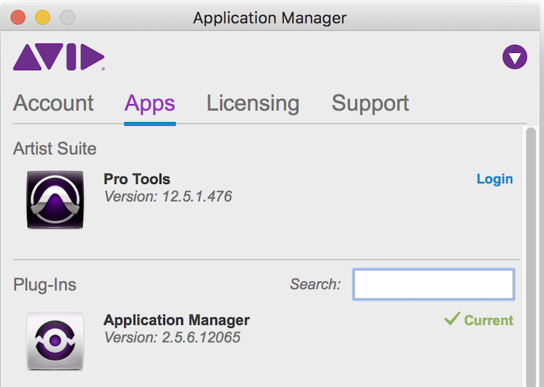Click the Version: 12.5.1.476 text

click(168, 197)
